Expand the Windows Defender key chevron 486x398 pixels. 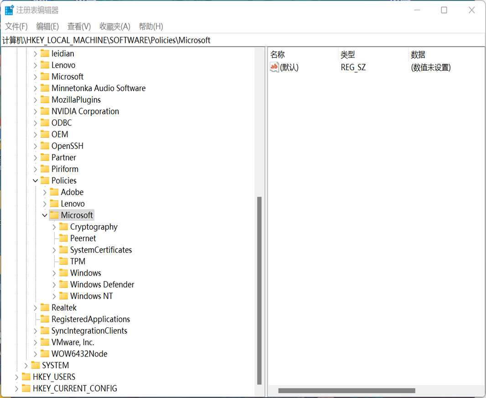click(54, 284)
